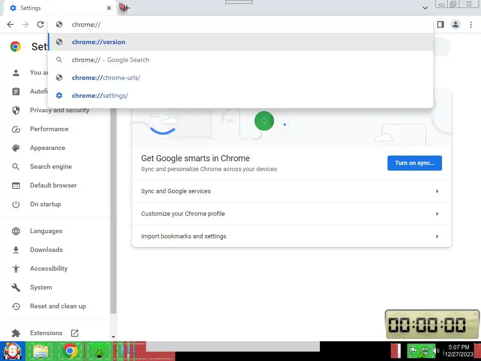Click the Downloads arrow icon
Image resolution: width=481 pixels, height=361 pixels.
(x=16, y=250)
